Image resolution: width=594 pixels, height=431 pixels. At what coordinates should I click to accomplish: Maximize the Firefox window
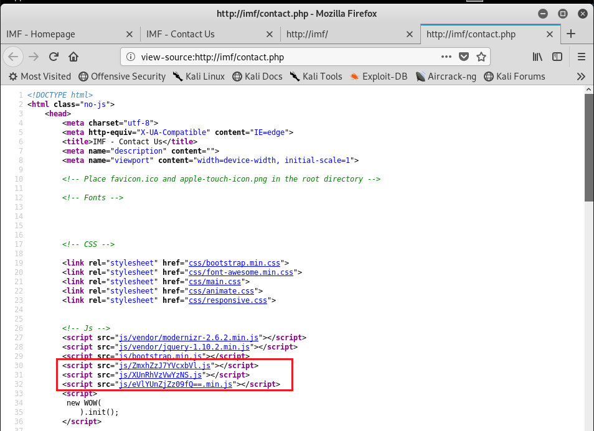tap(563, 14)
